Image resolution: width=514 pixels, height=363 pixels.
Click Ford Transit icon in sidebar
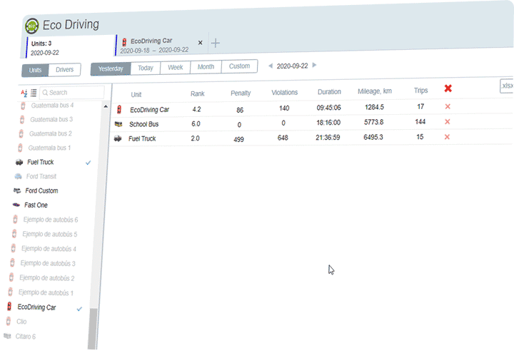tap(18, 177)
